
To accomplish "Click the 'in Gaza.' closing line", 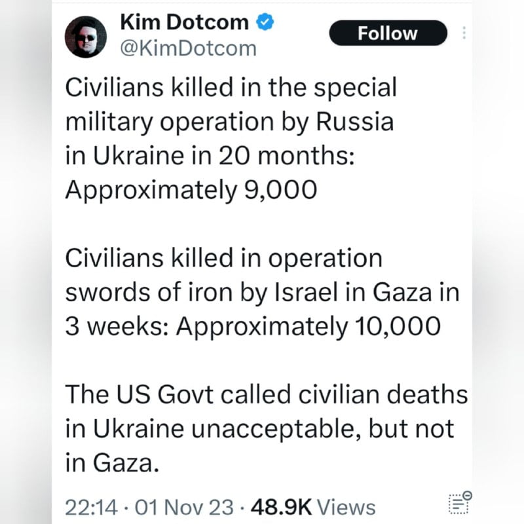I will coord(111,462).
